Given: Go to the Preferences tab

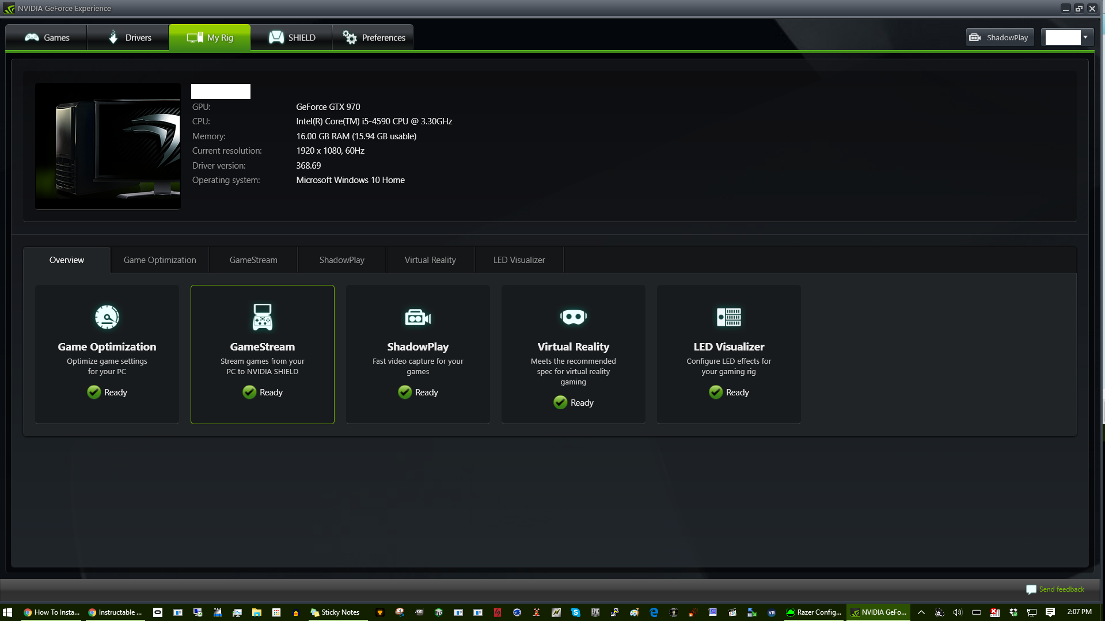Looking at the screenshot, I should pyautogui.click(x=373, y=37).
